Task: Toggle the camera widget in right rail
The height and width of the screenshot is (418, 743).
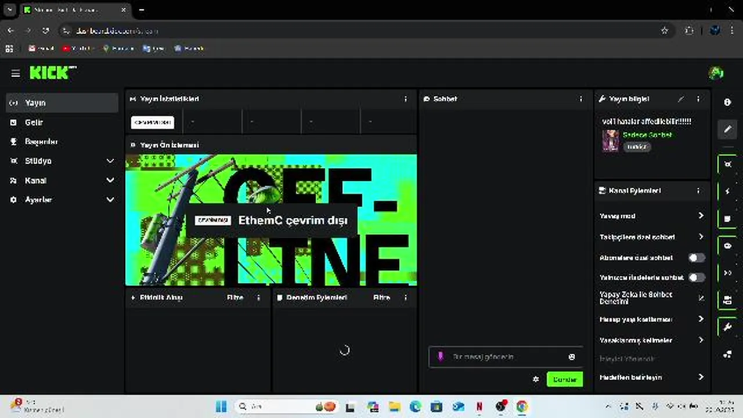Action: point(727,300)
